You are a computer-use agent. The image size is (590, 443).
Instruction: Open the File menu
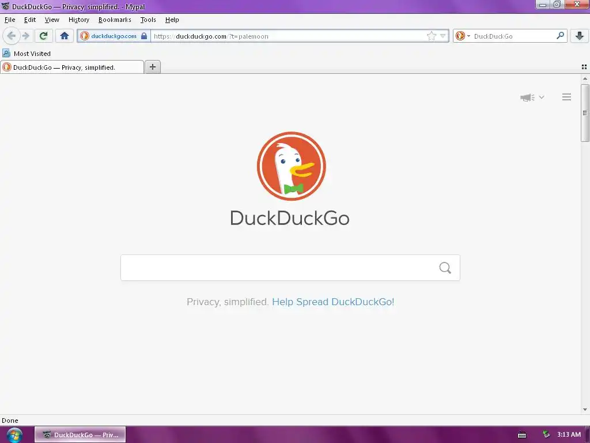click(10, 20)
